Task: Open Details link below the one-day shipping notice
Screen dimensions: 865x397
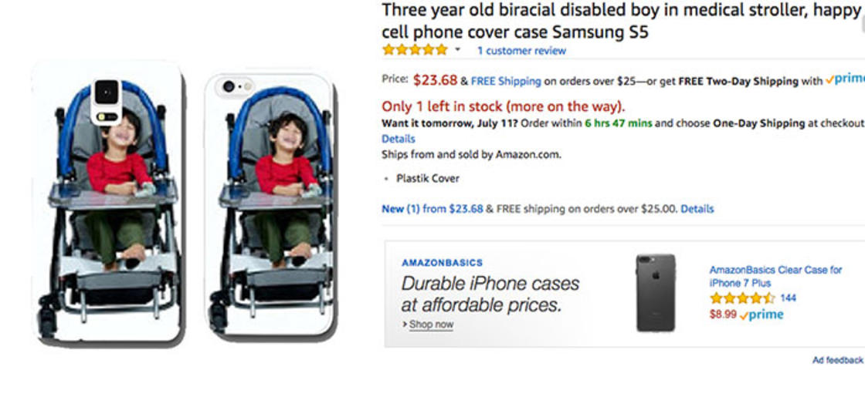Action: (x=399, y=139)
